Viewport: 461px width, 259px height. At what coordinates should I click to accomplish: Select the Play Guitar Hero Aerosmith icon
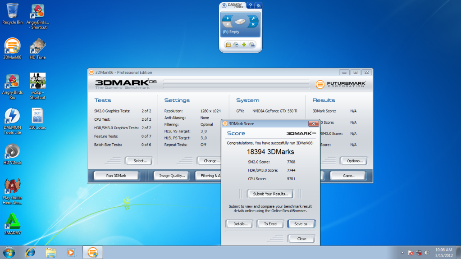point(12,191)
